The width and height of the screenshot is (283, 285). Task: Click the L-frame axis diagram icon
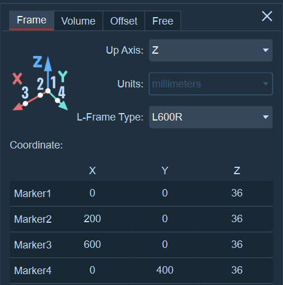pyautogui.click(x=40, y=83)
